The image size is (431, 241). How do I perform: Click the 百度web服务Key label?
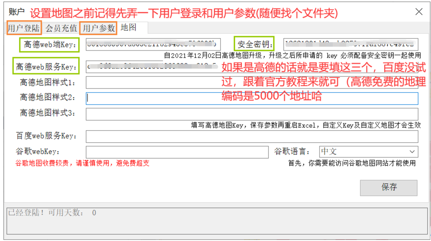point(46,136)
